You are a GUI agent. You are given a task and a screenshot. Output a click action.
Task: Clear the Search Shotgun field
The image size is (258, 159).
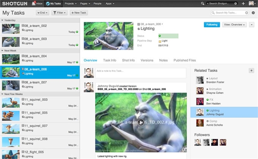click(236, 3)
